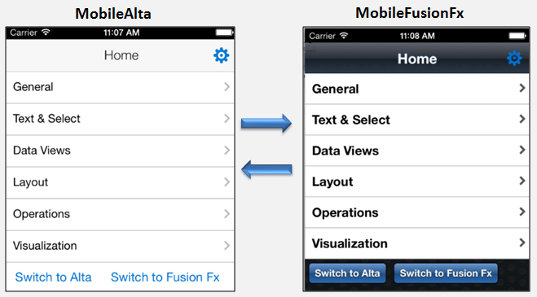
Task: Tap the battery icon in MobileAlta status bar
Action: [x=225, y=33]
